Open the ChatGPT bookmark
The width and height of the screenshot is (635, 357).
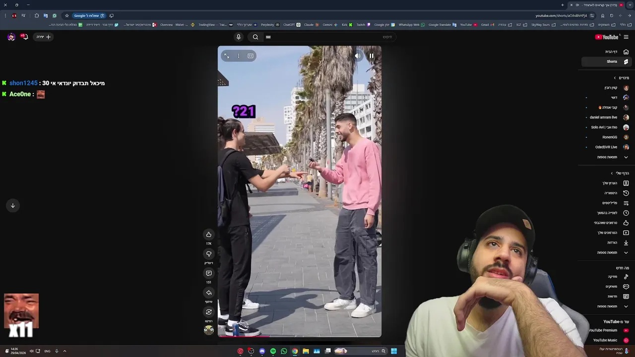(x=292, y=24)
